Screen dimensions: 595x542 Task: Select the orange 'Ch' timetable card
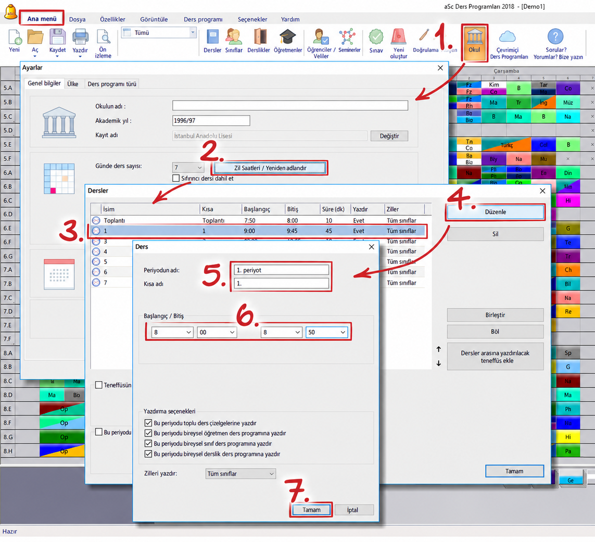coord(568,270)
